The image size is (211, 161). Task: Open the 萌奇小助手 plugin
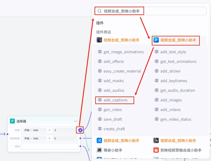[110, 150]
